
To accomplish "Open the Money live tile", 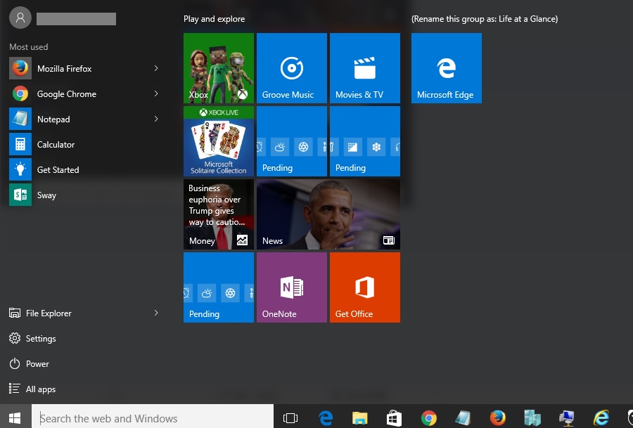I will pos(219,214).
